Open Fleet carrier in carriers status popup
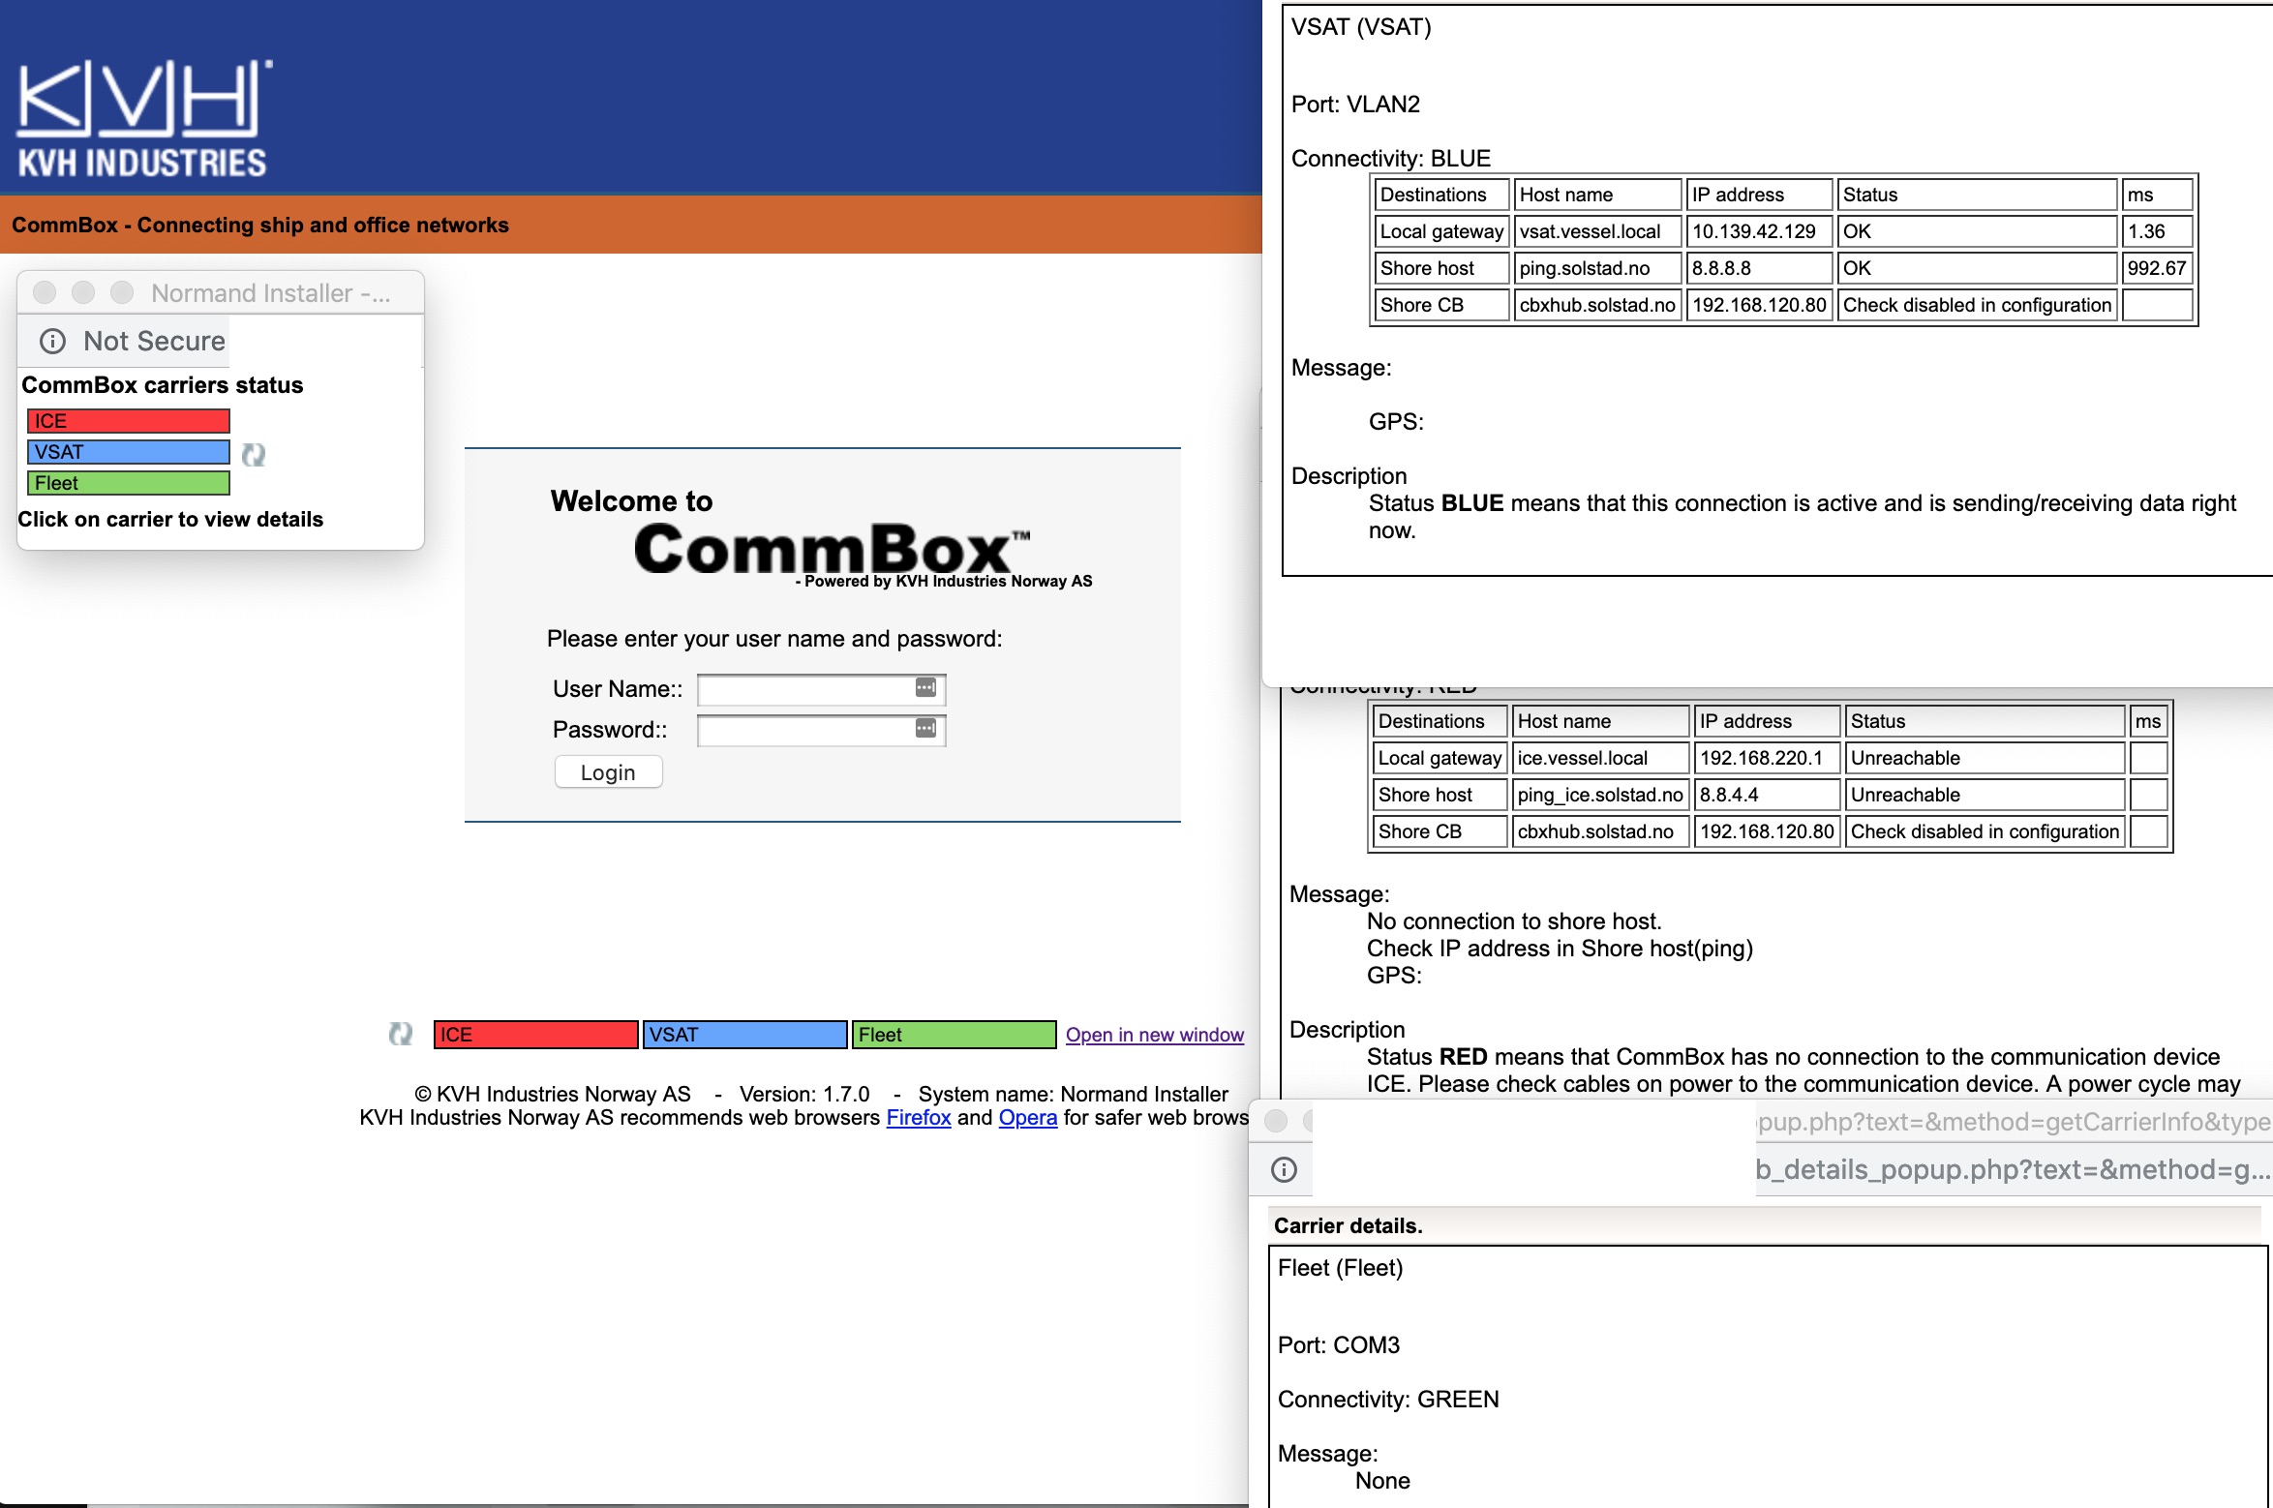Image resolution: width=2273 pixels, height=1508 pixels. click(x=129, y=483)
